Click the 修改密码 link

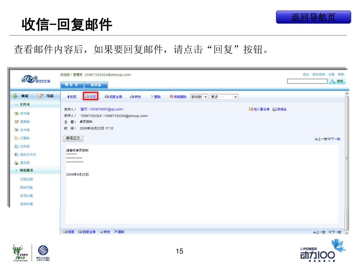click(319, 75)
